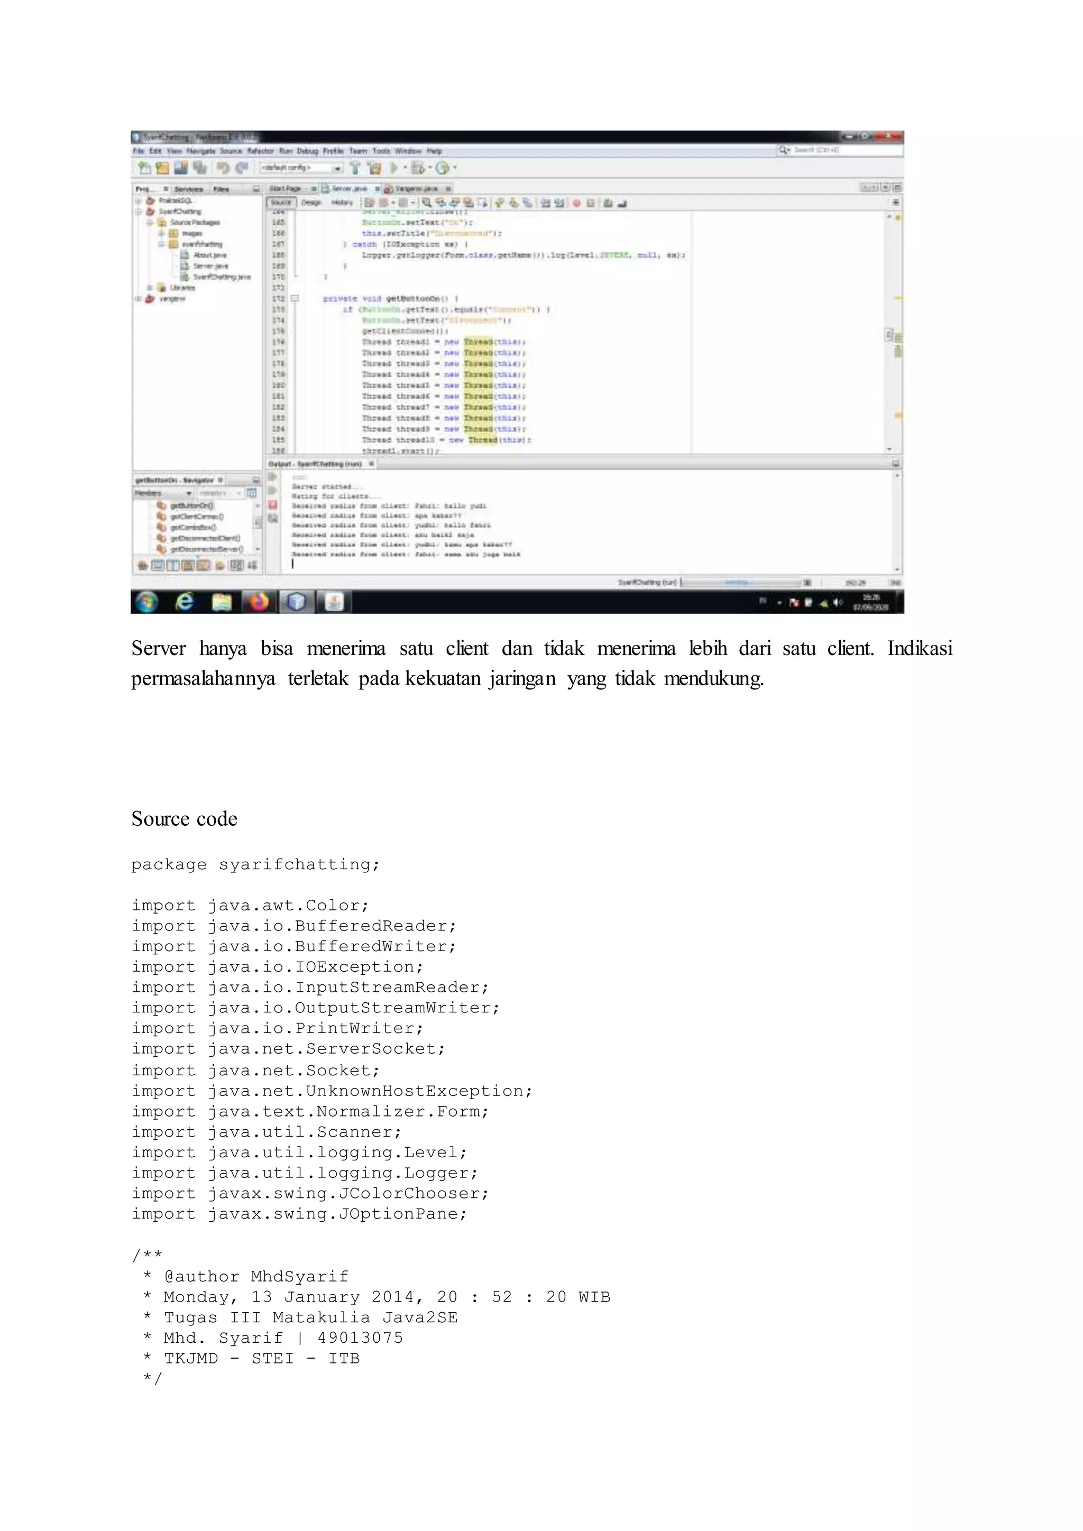
Task: Click the New Project toolbar icon
Action: point(162,168)
